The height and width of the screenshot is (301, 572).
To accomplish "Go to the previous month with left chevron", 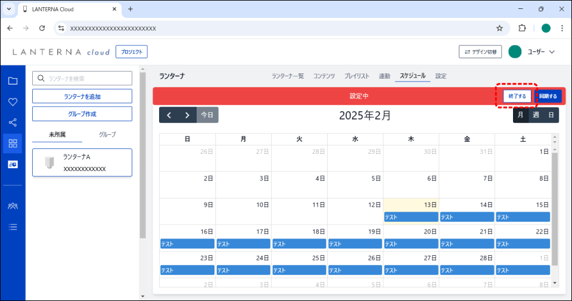I will 169,115.
